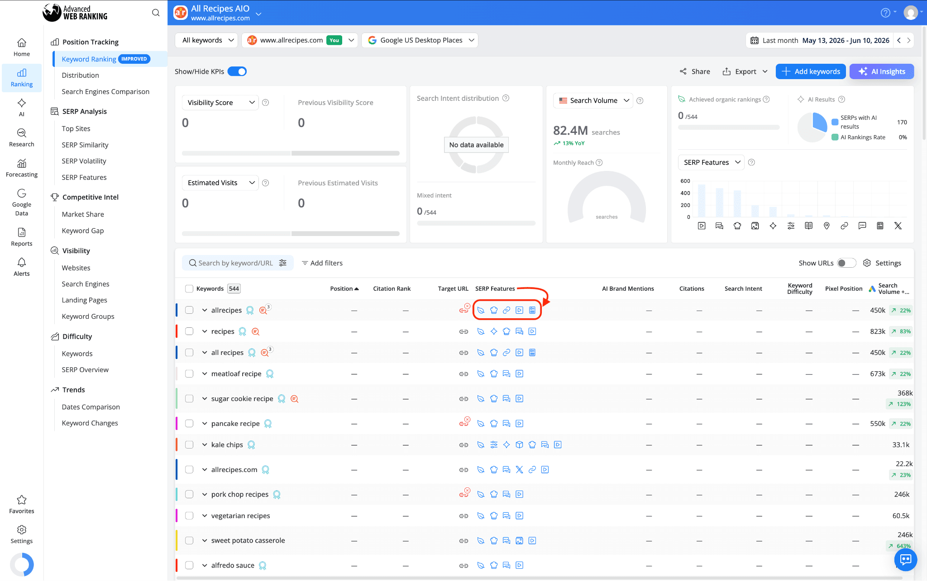Check the meatloaf recipe checkbox
This screenshot has height=581, width=927.
[x=189, y=373]
